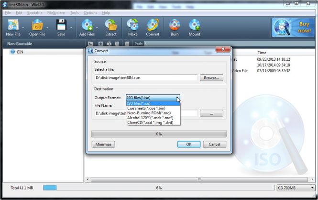Click the Minimize button in Convert dialog
The height and width of the screenshot is (200, 318).
tap(103, 144)
